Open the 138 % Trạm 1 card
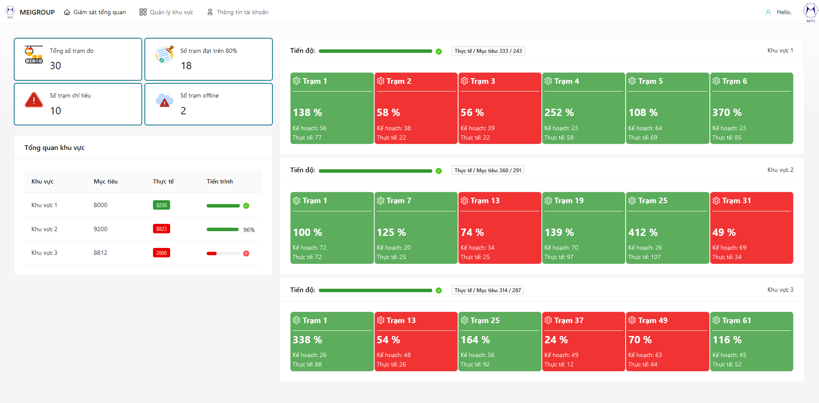819x403 pixels. (332, 108)
